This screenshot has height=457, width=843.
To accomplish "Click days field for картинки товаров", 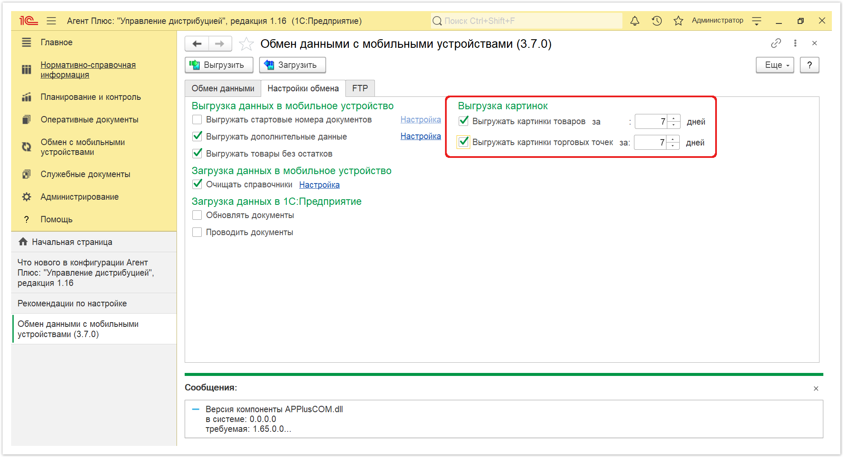I will coord(651,122).
